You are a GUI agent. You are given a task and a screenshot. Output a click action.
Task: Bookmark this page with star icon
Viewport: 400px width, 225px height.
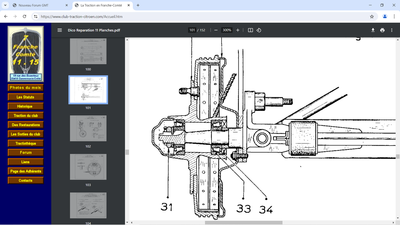click(372, 17)
